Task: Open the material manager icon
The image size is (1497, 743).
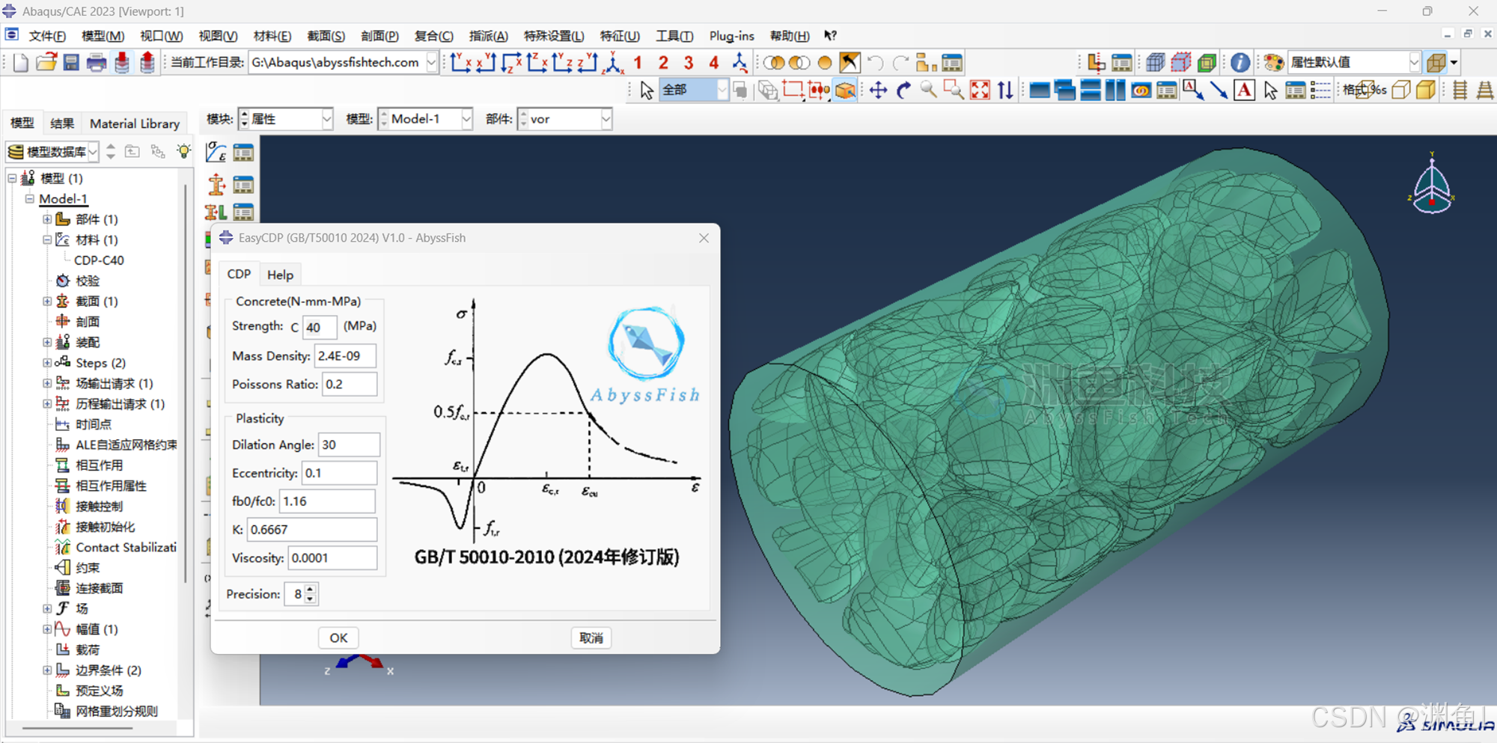Action: [x=243, y=153]
